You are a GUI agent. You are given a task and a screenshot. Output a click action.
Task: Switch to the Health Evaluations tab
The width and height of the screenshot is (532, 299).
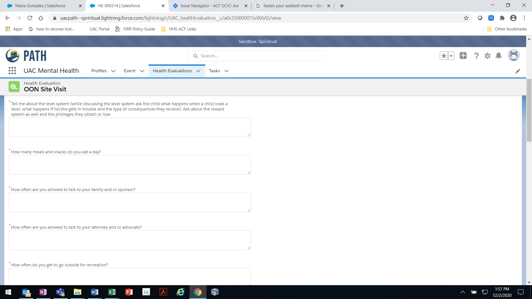pos(172,71)
